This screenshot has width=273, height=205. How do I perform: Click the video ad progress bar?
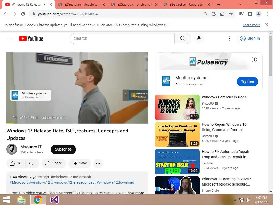[x=77, y=123]
